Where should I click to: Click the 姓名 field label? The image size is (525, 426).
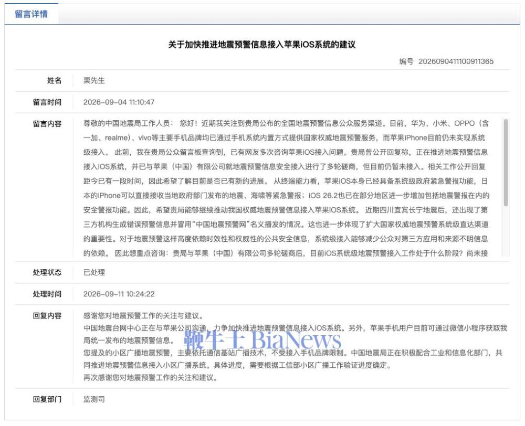(54, 80)
